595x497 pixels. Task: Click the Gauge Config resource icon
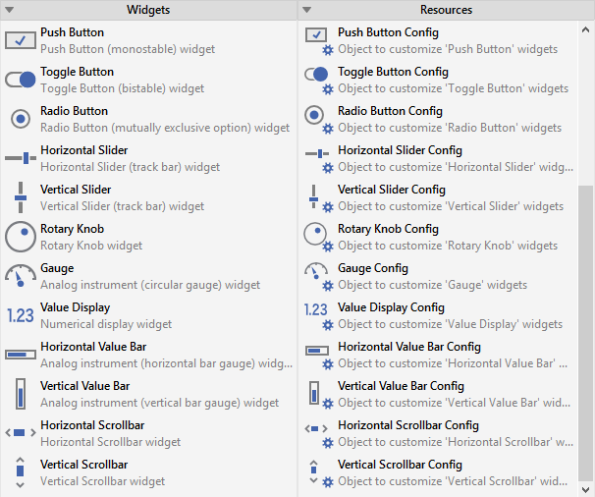click(316, 274)
